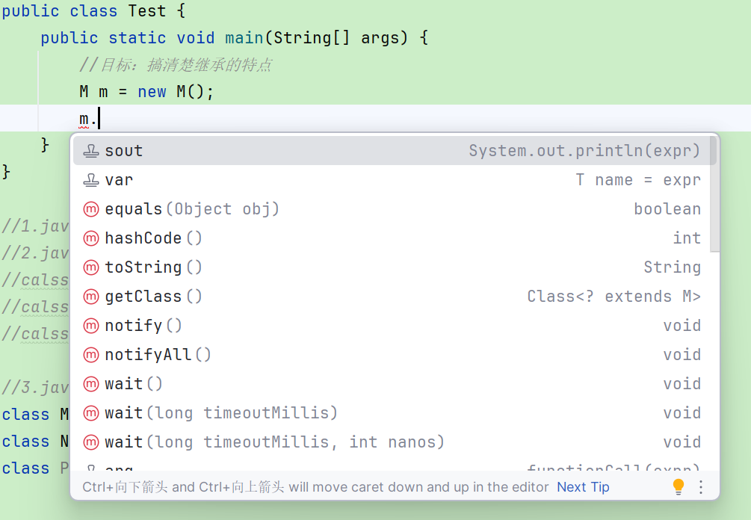
Task: Select the sout postfix template suggestion
Action: pyautogui.click(x=395, y=151)
